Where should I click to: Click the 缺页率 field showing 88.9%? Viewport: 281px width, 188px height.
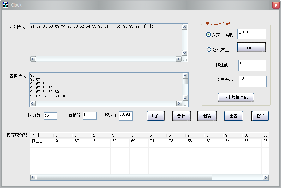[x=126, y=116]
